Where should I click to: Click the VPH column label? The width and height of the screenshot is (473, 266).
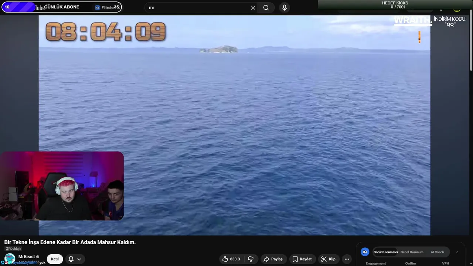click(x=446, y=263)
